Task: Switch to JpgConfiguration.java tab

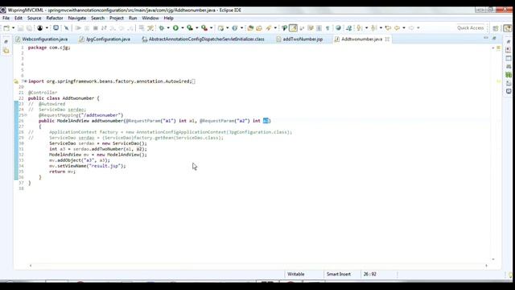Action: click(105, 39)
